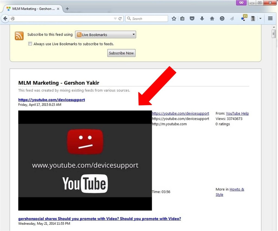
Task: Check Always use Live Bookmarks checkbox
Action: point(30,44)
